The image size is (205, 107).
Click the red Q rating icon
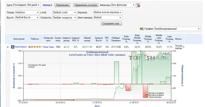(29, 47)
